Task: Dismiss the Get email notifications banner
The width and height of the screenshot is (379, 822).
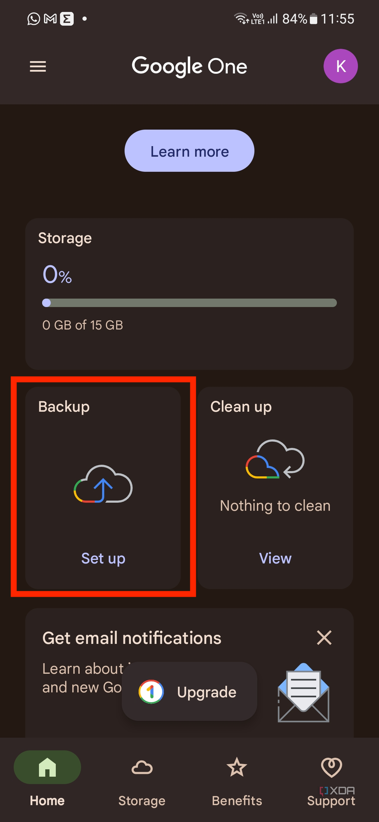Action: coord(324,637)
